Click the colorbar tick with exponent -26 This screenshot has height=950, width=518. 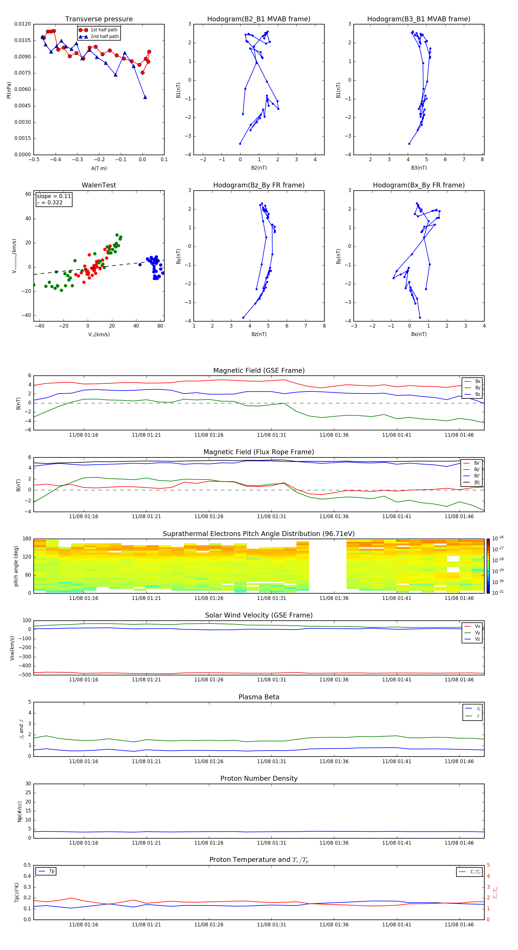point(498,538)
